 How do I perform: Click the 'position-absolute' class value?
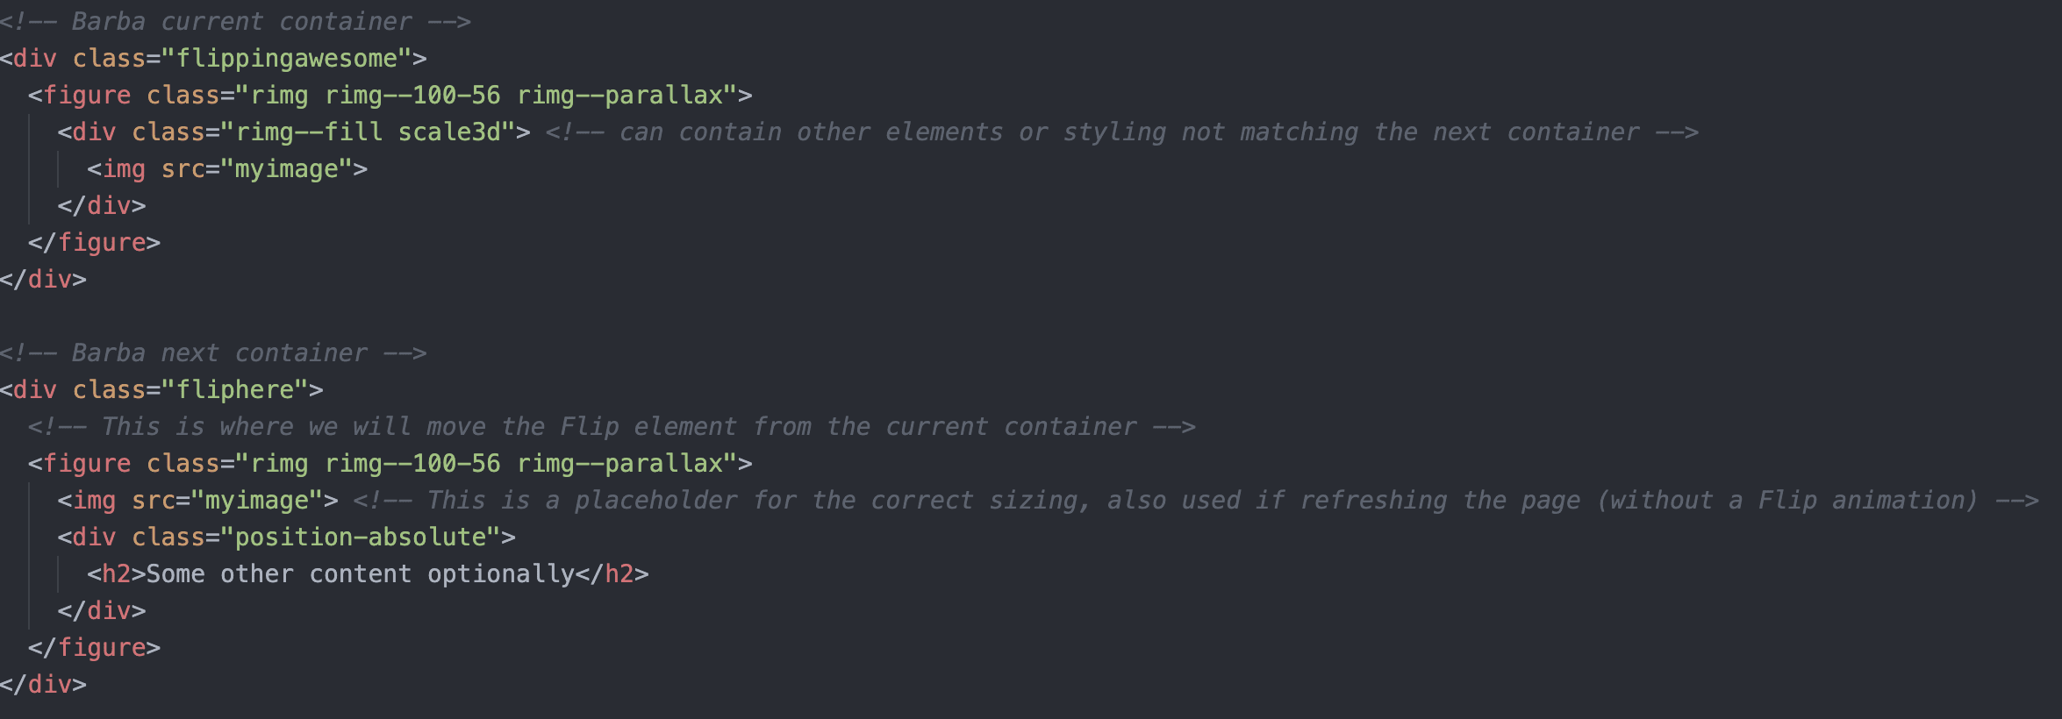(360, 537)
